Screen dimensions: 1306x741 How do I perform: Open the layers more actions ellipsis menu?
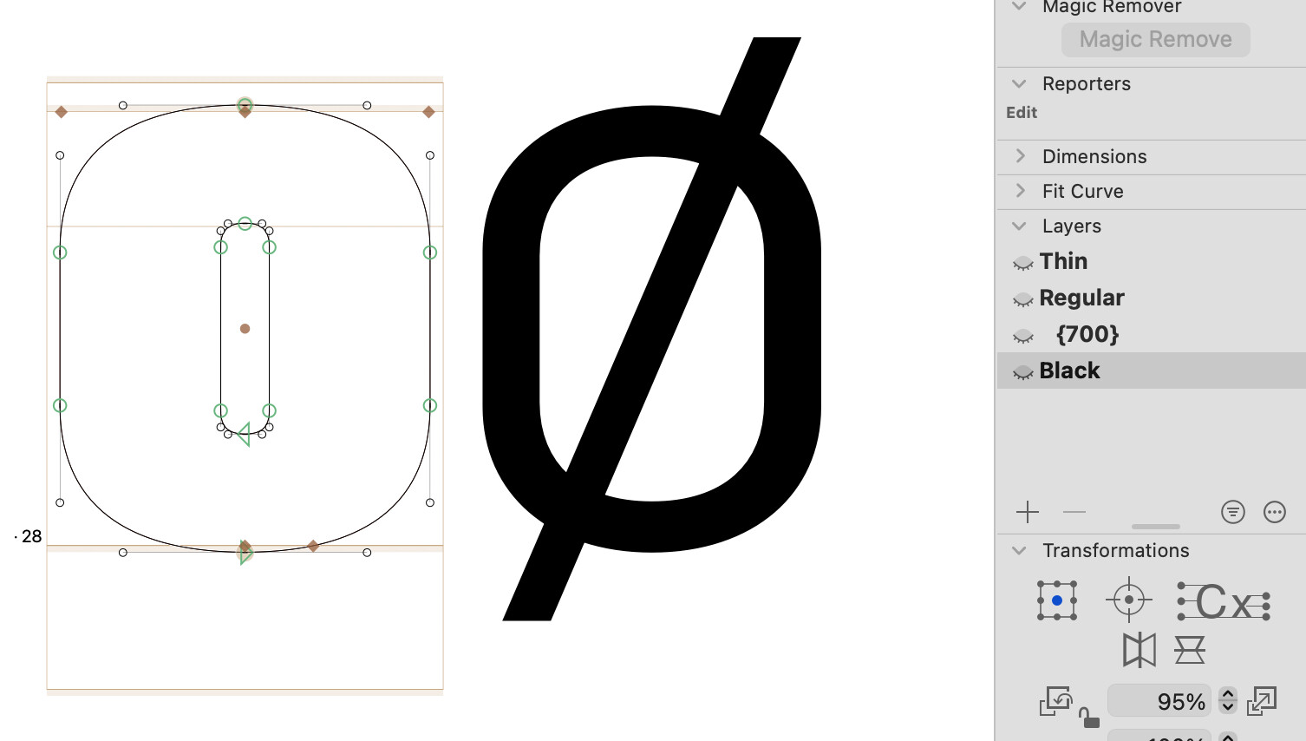pyautogui.click(x=1274, y=512)
